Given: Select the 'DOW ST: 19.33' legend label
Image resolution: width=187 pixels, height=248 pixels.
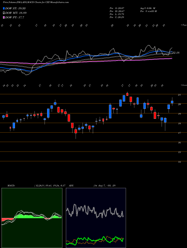Looking at the screenshot, I should pyautogui.click(x=15, y=8).
